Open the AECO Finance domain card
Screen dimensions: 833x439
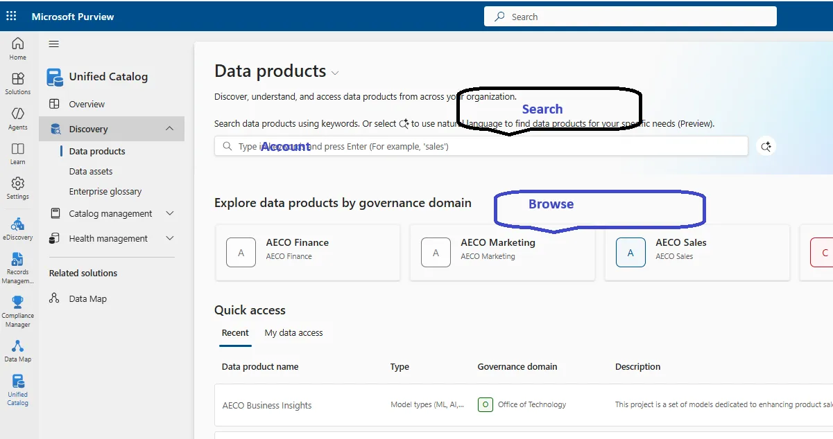(308, 253)
